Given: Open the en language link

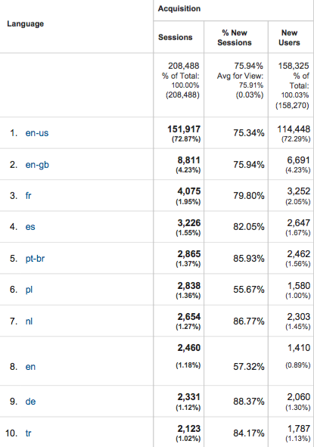Looking at the screenshot, I should [x=30, y=367].
